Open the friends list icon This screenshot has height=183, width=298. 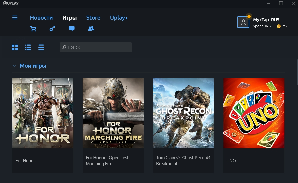(x=91, y=29)
